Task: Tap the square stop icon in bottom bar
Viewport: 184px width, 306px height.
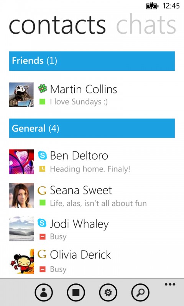Action: (x=76, y=293)
